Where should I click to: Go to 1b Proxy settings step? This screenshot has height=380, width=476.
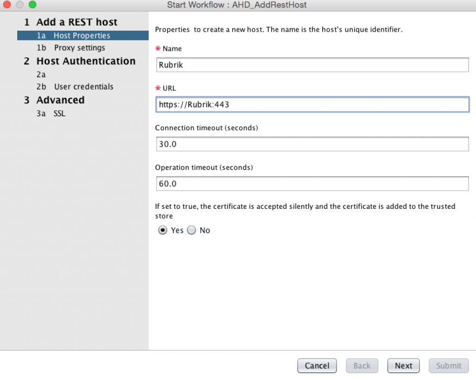coord(79,48)
